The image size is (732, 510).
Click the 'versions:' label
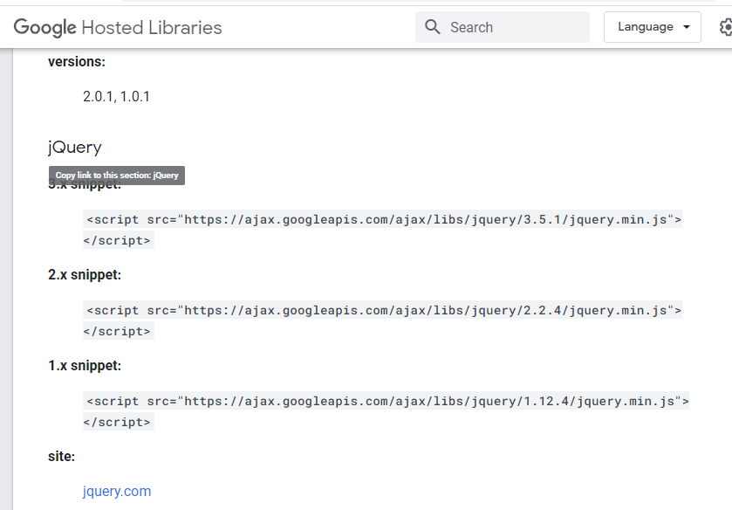coord(77,62)
